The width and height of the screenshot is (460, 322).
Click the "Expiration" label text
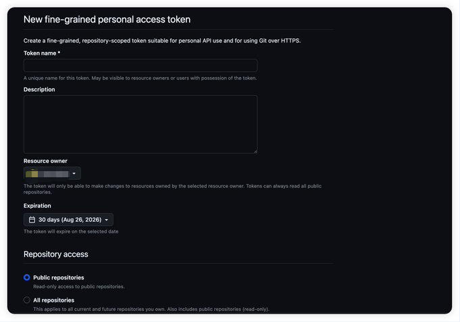37,206
